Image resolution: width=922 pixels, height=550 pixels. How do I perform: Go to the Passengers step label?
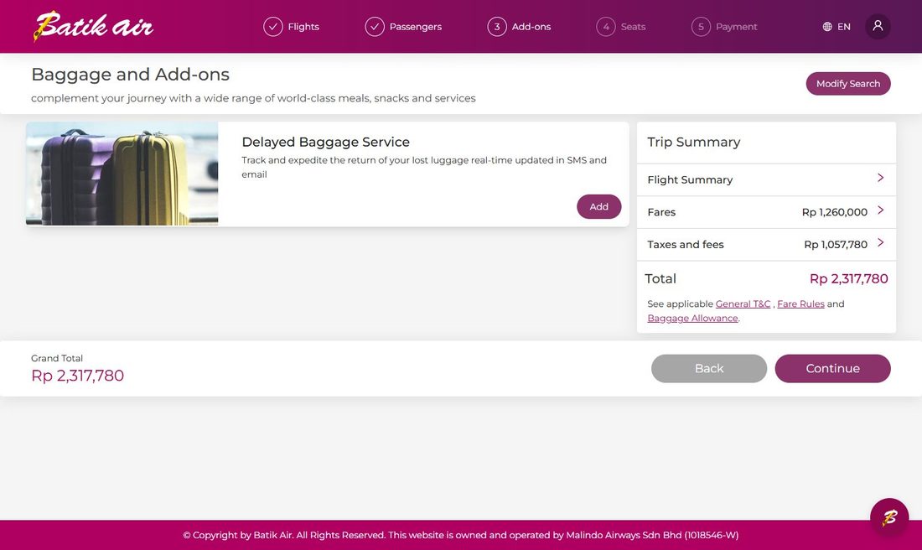[415, 27]
